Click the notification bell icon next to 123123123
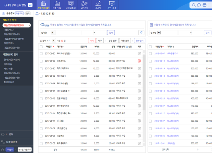 click(37, 14)
